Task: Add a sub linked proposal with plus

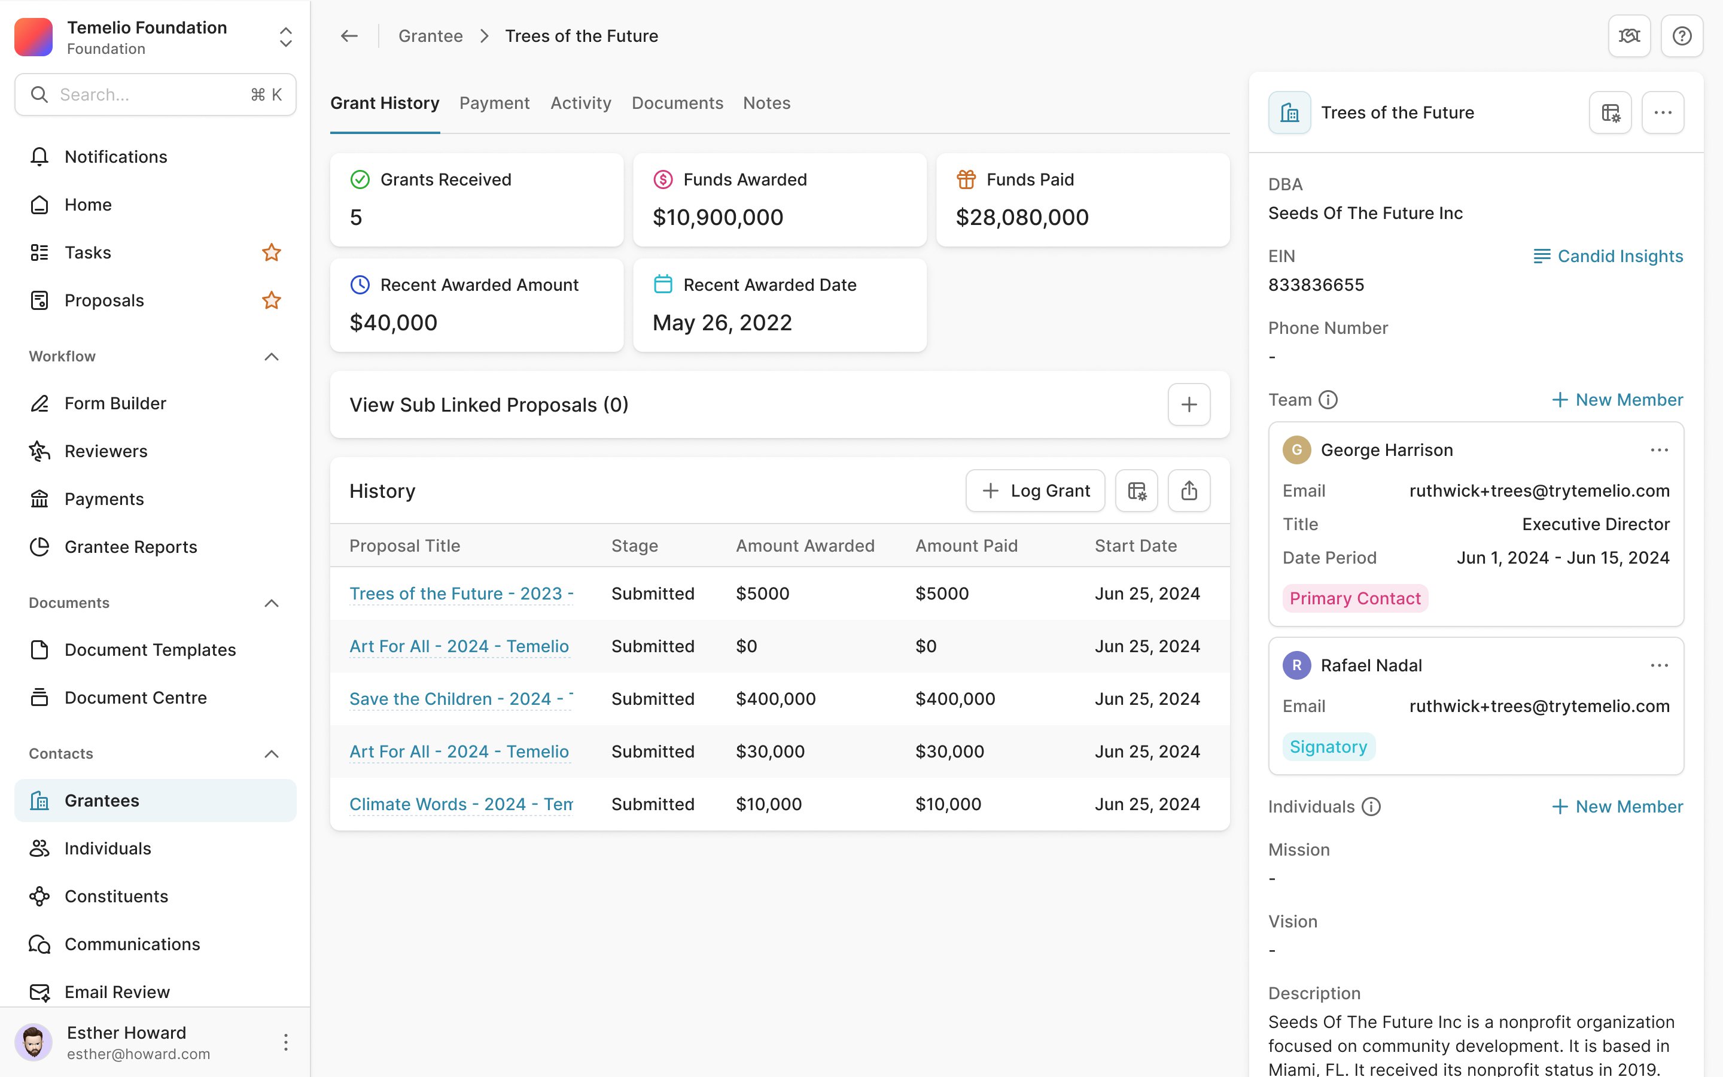Action: (x=1189, y=404)
